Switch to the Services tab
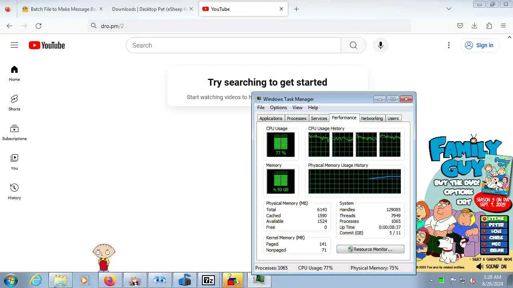The height and width of the screenshot is (288, 513). click(x=319, y=118)
